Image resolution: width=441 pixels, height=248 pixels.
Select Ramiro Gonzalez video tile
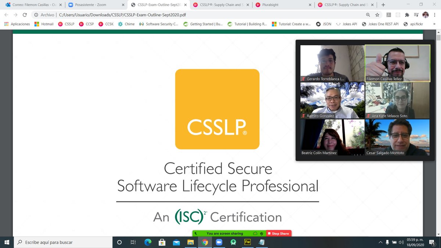click(x=332, y=100)
